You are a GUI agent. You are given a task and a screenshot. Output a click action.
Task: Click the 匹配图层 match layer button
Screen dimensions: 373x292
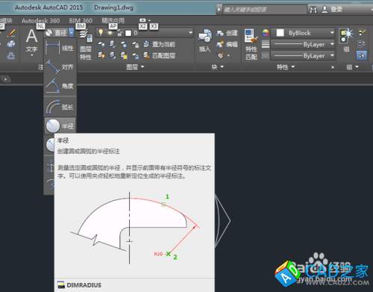point(160,55)
